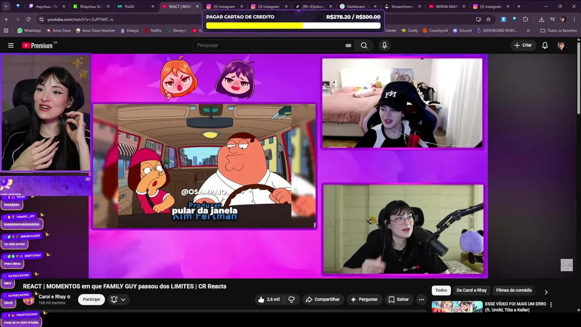Open tab search dropdown arrow
The height and width of the screenshot is (327, 581).
tap(6, 6)
